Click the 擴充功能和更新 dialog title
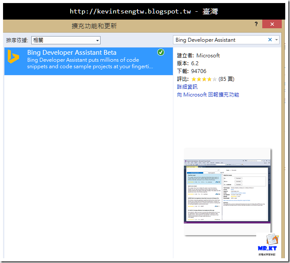 pyautogui.click(x=94, y=26)
